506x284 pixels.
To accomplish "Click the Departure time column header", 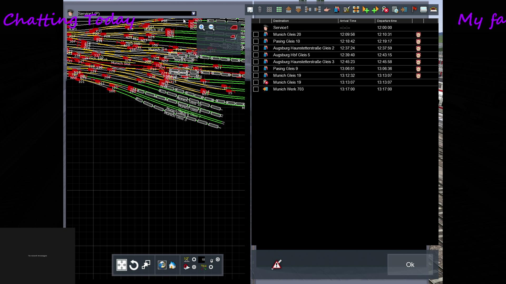I will (x=394, y=21).
